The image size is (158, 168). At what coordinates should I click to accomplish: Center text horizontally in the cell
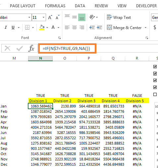click(75, 27)
